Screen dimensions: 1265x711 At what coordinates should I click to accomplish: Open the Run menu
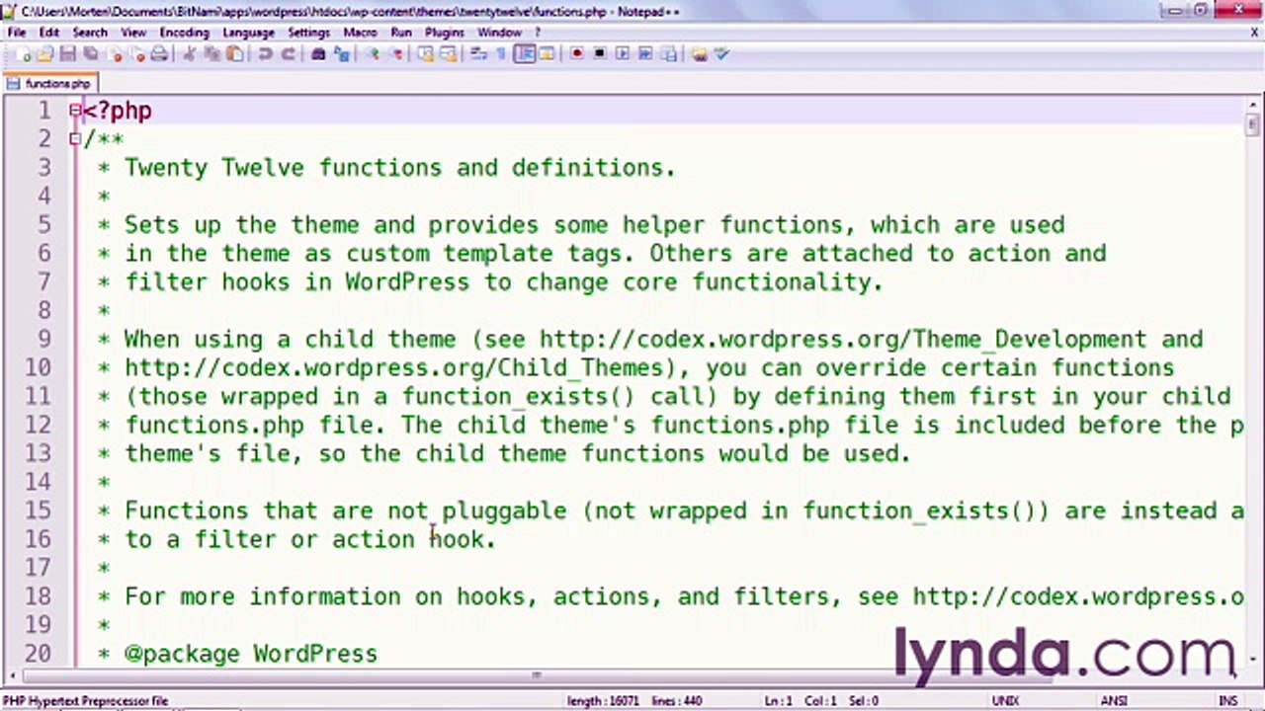coord(401,33)
